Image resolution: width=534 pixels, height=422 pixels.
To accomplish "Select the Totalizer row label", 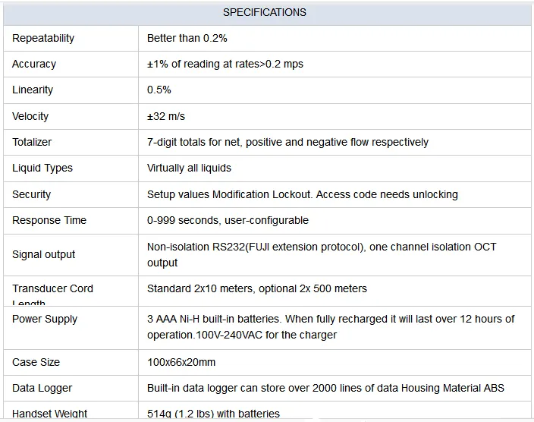I will pyautogui.click(x=32, y=142).
